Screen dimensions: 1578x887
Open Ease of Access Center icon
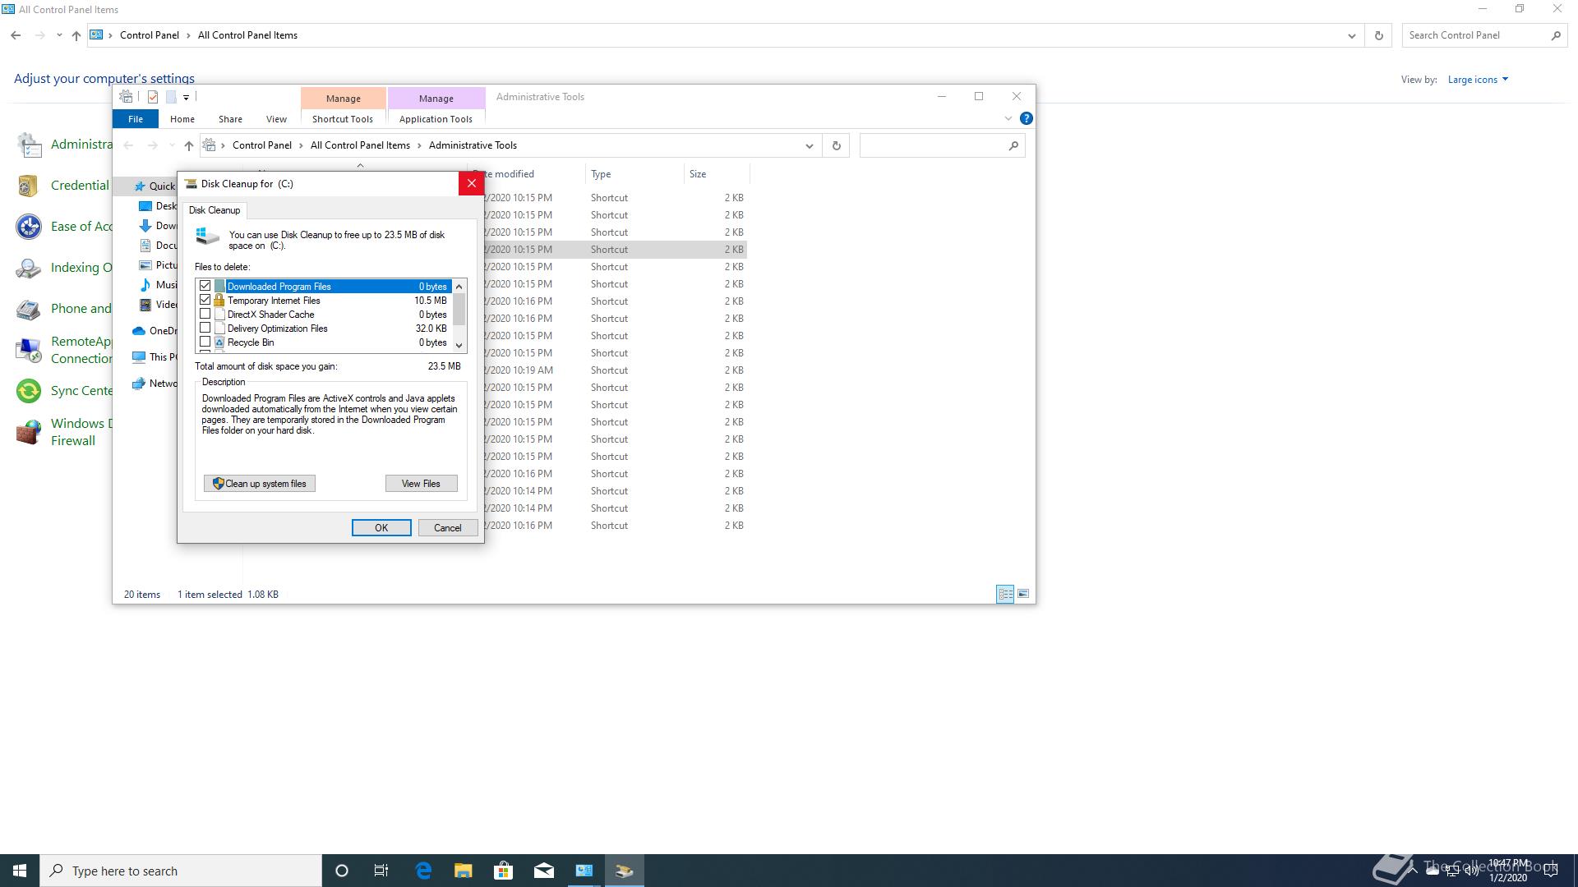point(29,227)
